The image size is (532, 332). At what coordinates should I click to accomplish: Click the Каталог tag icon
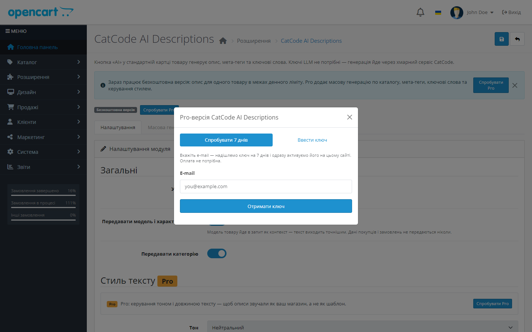pos(10,62)
